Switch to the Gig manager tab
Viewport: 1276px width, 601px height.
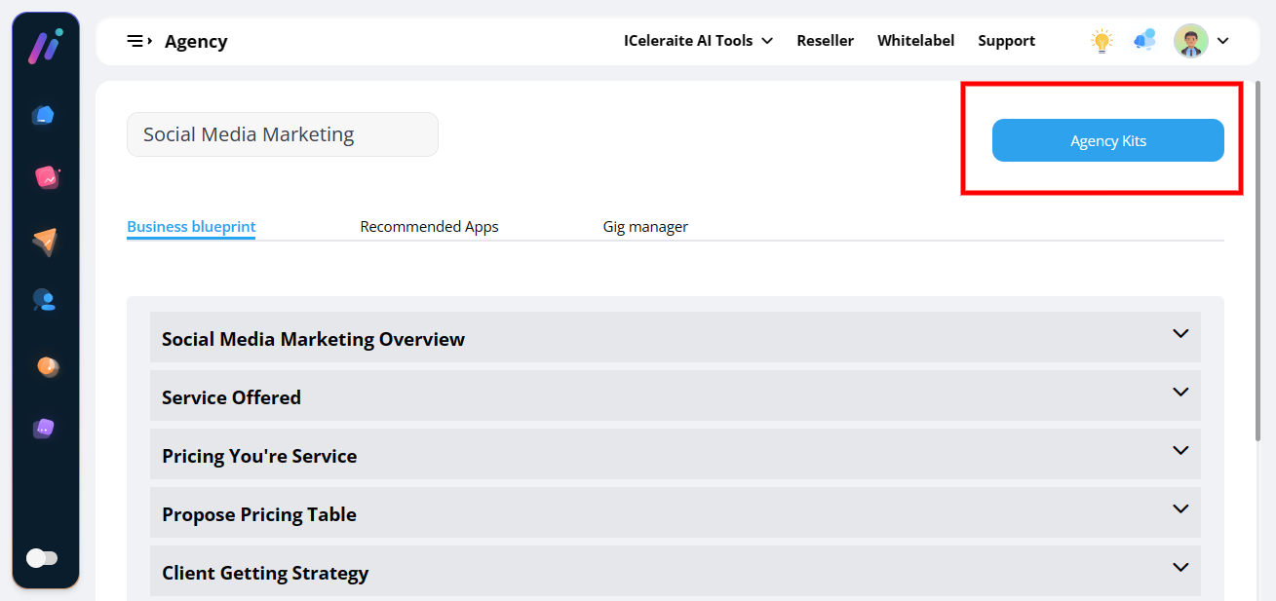645,227
